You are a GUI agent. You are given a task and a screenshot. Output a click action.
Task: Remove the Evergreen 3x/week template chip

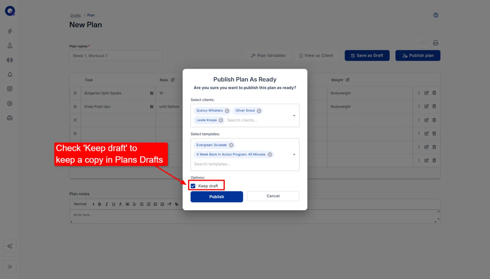tap(231, 145)
